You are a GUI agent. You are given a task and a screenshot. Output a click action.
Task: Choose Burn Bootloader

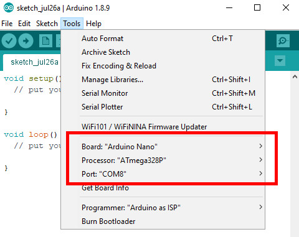click(163, 221)
